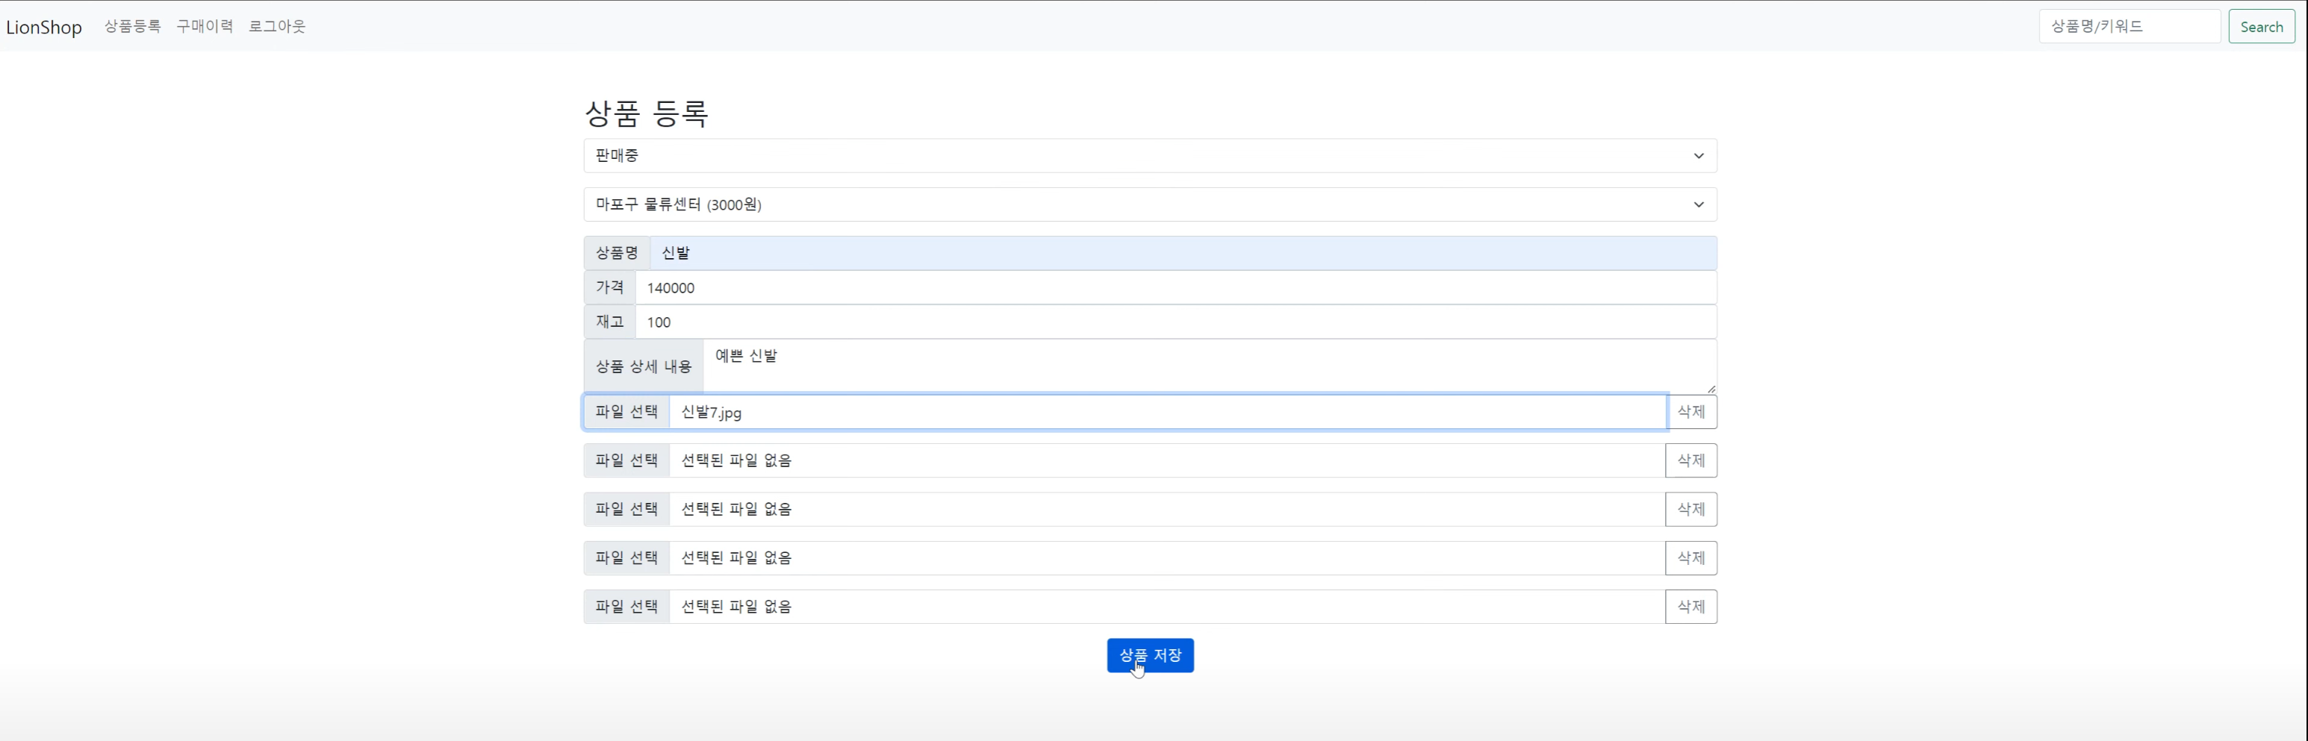Click the 상품/키워드 search input field

point(2130,26)
